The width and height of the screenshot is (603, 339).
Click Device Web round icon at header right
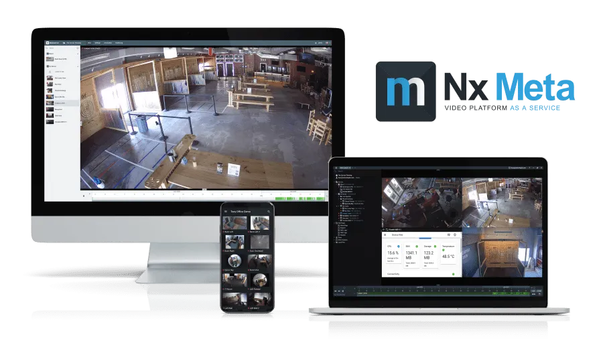point(455,234)
